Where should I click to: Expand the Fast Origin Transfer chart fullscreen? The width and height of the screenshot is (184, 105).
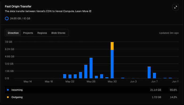click(175, 7)
